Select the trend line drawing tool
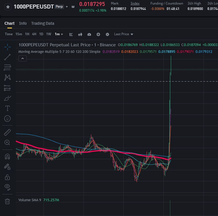Screen dimensions: 218x216 7,57
